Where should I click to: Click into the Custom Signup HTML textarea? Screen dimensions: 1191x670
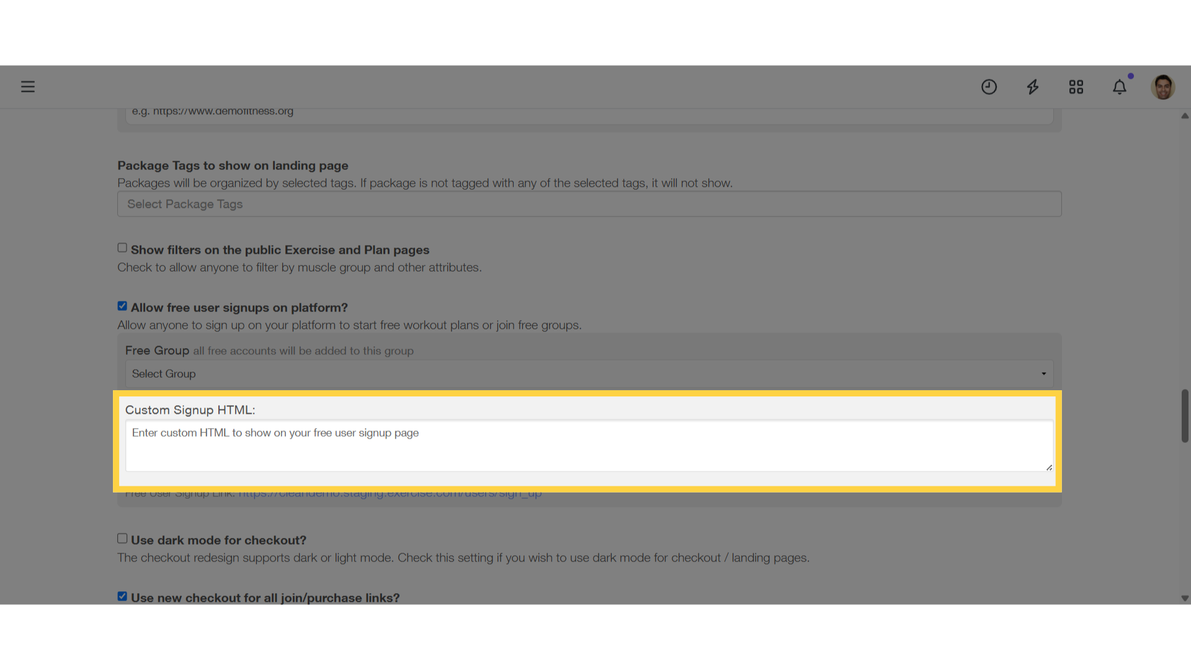589,445
